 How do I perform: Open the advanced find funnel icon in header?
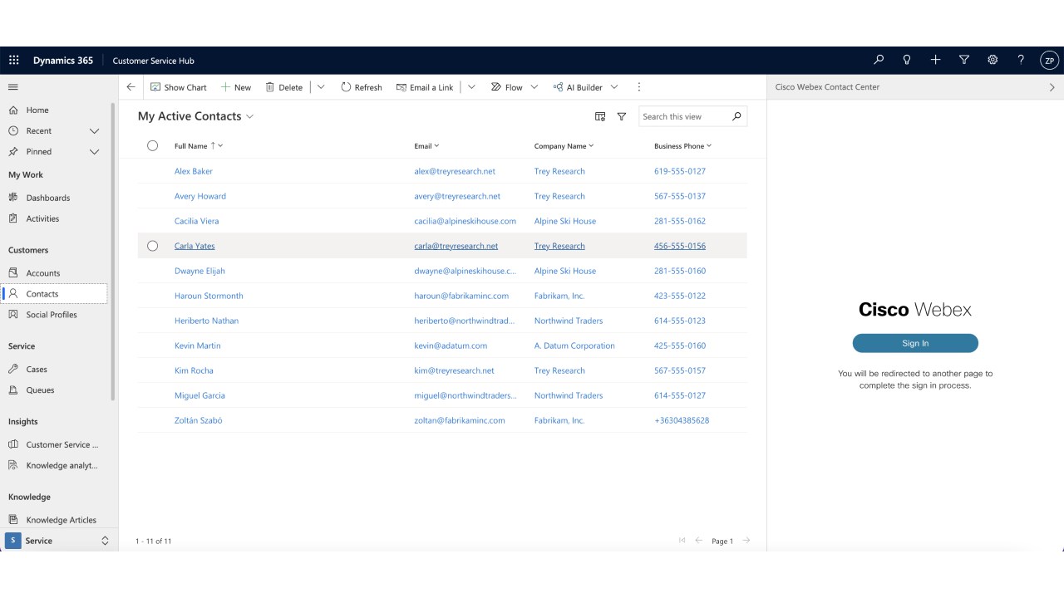964,60
